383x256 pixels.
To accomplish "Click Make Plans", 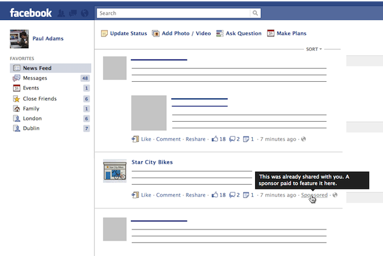I will coord(292,34).
